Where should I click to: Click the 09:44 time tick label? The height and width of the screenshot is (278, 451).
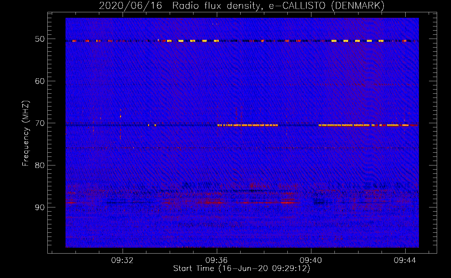(405, 260)
